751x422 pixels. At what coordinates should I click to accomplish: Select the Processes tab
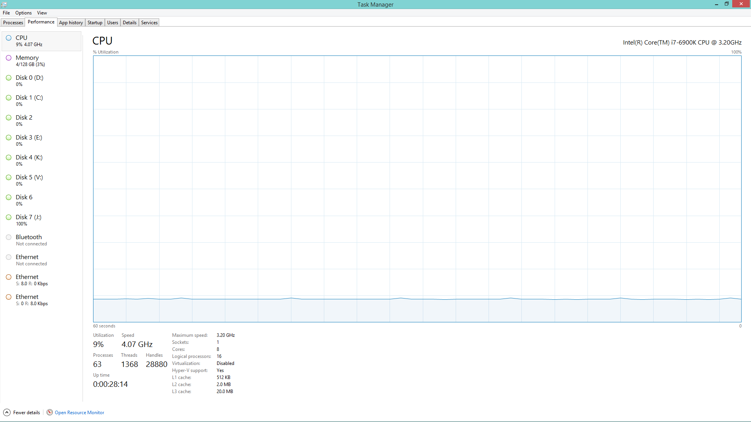click(13, 22)
